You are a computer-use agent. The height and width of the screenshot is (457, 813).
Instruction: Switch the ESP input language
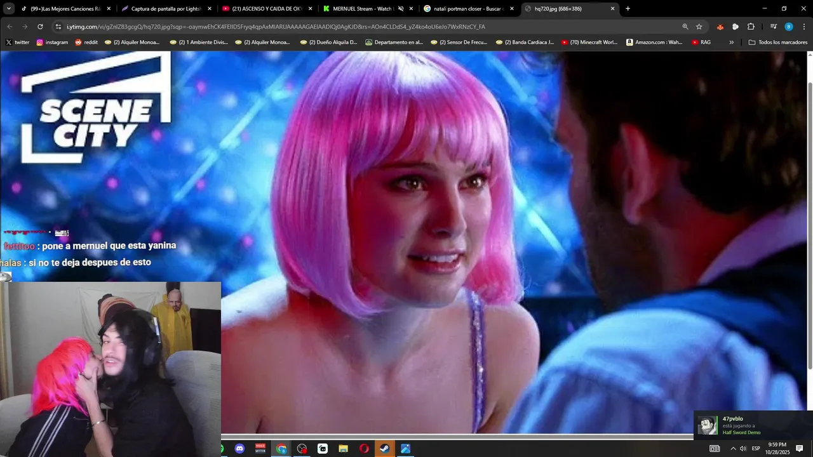click(x=756, y=449)
